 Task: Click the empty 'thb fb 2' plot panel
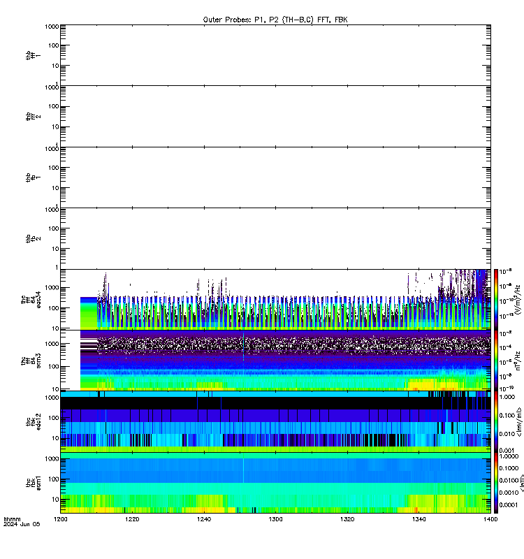click(x=275, y=238)
